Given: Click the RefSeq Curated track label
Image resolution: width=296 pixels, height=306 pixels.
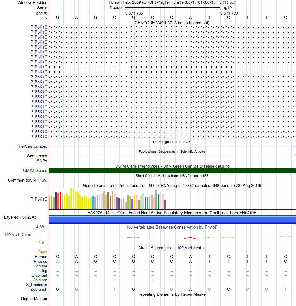Looking at the screenshot, I should tap(33, 146).
